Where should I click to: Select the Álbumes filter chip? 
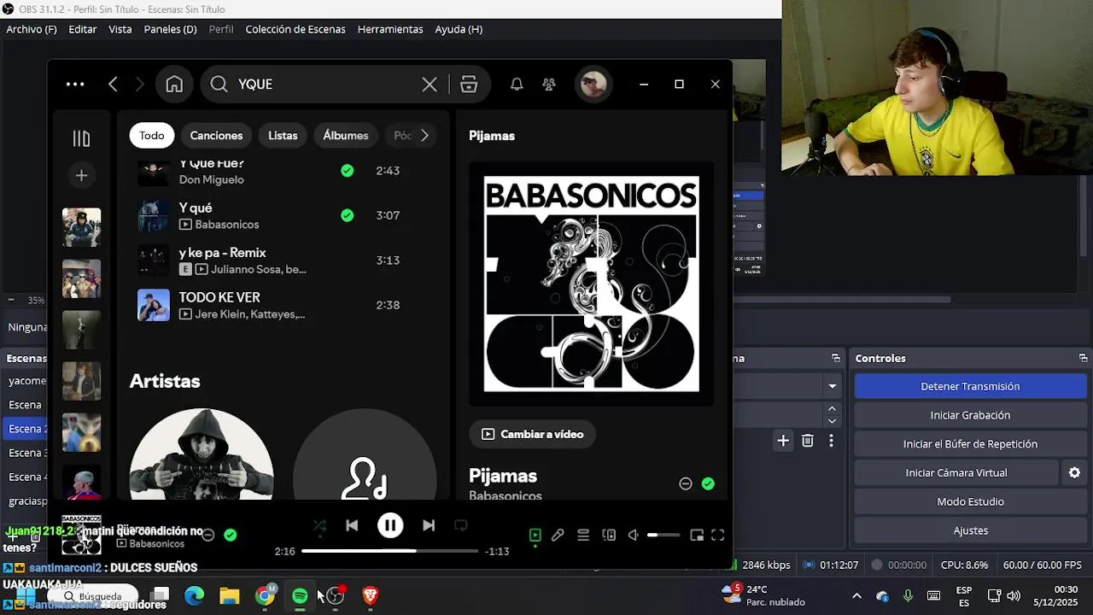tap(346, 135)
